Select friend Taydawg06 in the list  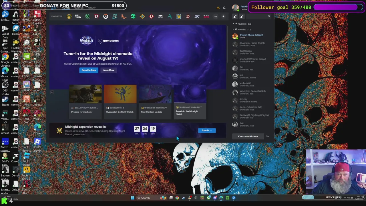click(x=251, y=116)
